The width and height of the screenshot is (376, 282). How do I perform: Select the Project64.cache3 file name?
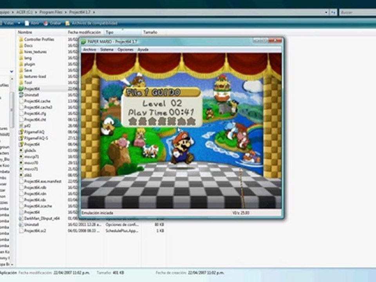point(38,107)
